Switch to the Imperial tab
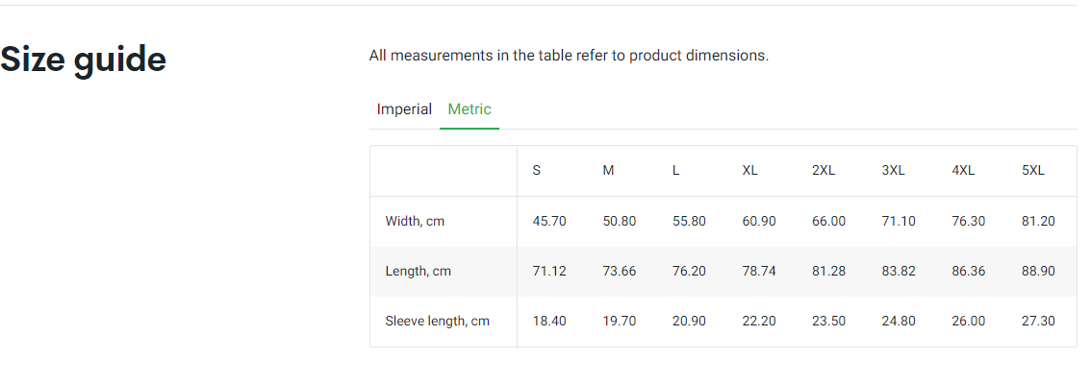1091x384 pixels. coord(404,109)
